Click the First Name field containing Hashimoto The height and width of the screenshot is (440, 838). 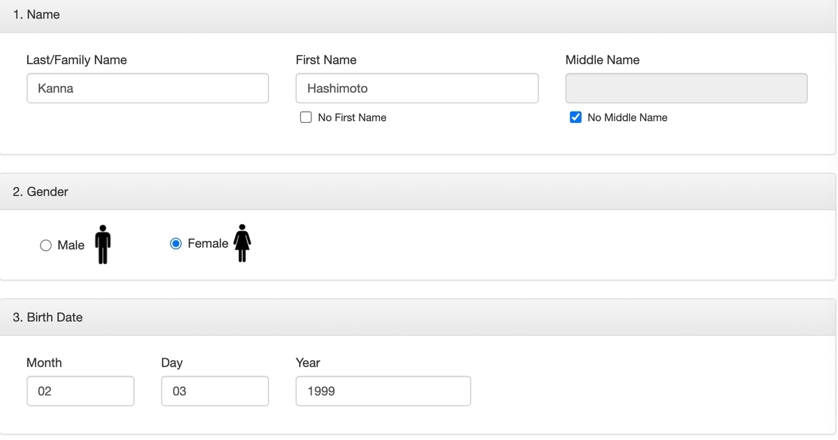click(417, 89)
